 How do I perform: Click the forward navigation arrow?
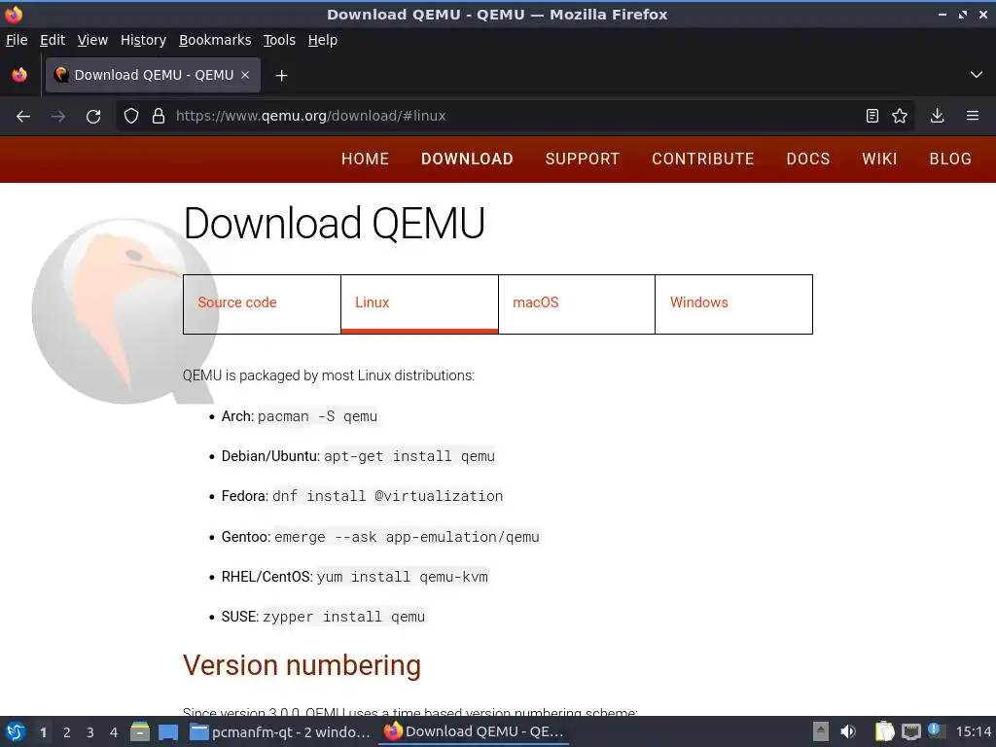[x=58, y=117]
